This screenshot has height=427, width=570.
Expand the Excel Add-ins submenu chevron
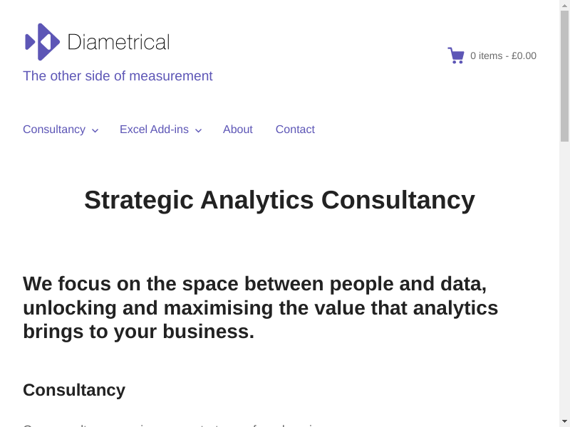click(x=198, y=130)
